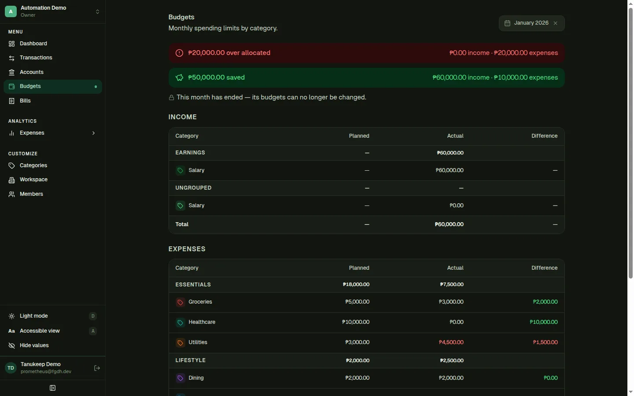Image resolution: width=634 pixels, height=396 pixels.
Task: Open the Automation Demo workspace switcher
Action: 52,11
